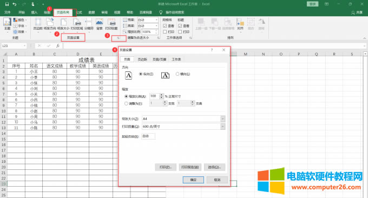
Task: Select the Portrait (纵向) radio button
Action: pos(141,74)
